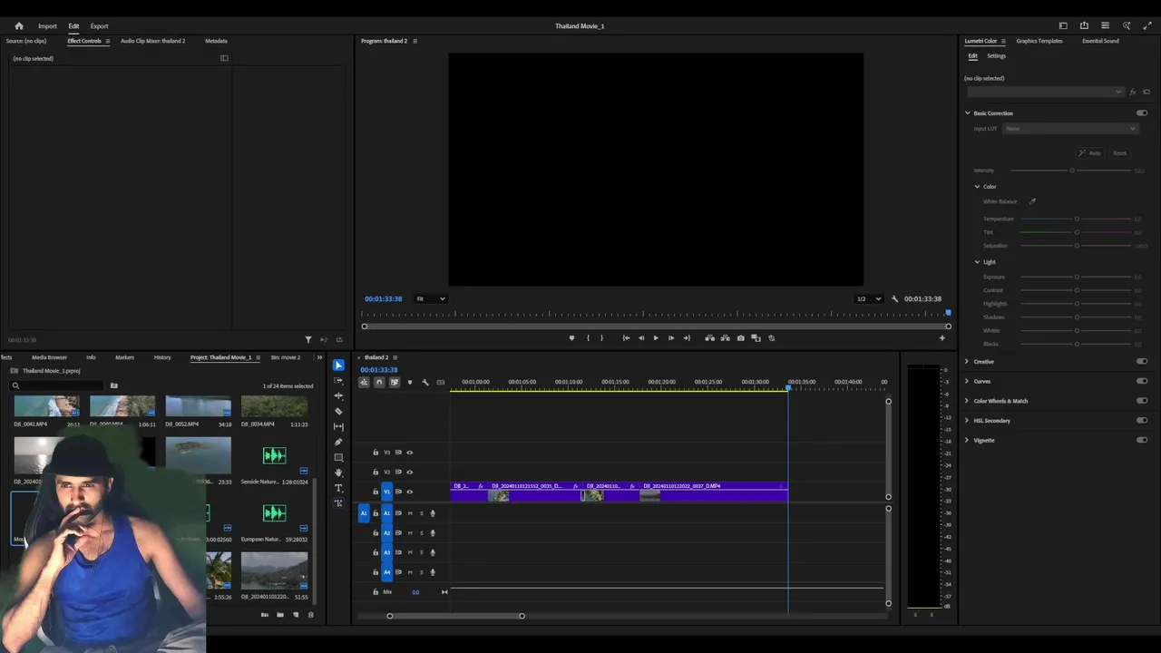
Task: Click the Program Monitor playhead timecode
Action: tap(383, 298)
